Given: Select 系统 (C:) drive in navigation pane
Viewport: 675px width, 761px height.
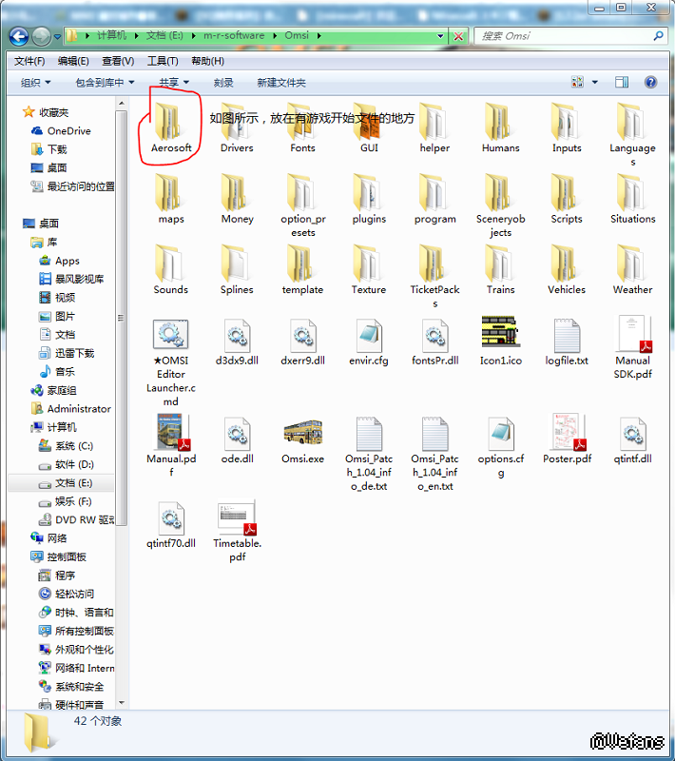Looking at the screenshot, I should click(x=66, y=446).
